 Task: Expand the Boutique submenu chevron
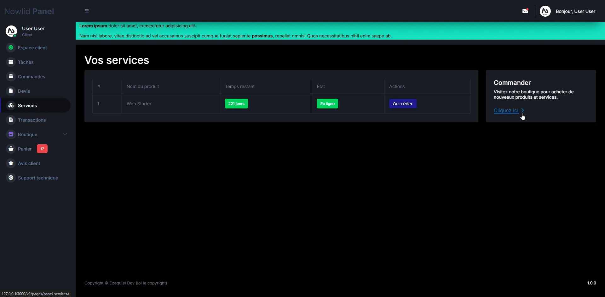[65, 135]
